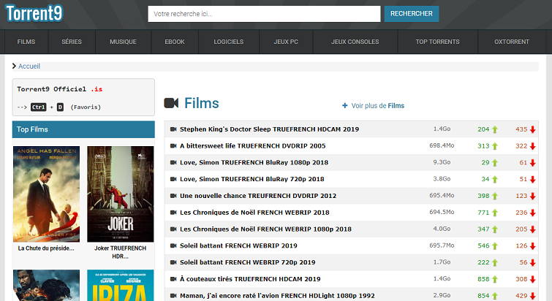Open A bittersweet life TRUEFRENCH DVDRIP link
Screen dimensions: 552x301
click(253, 145)
